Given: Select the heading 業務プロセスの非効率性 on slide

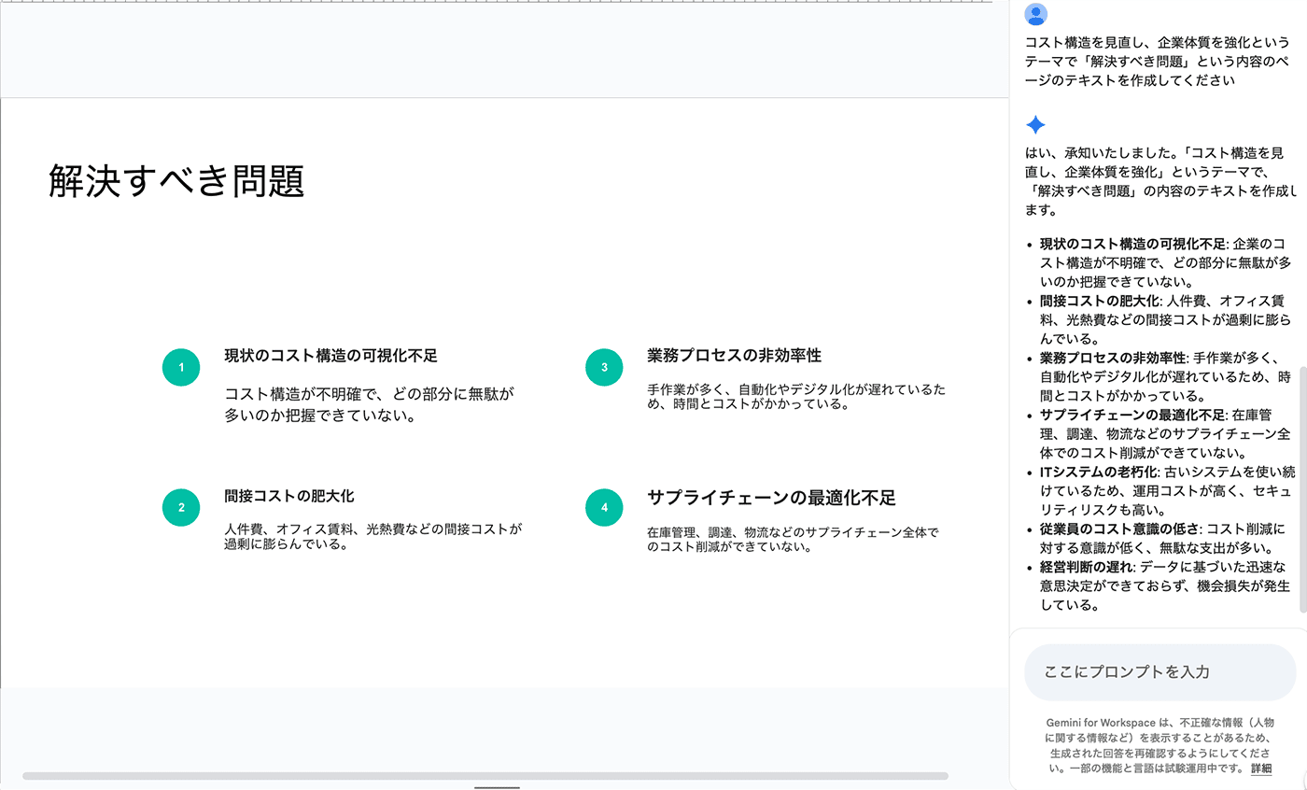Looking at the screenshot, I should [x=734, y=356].
